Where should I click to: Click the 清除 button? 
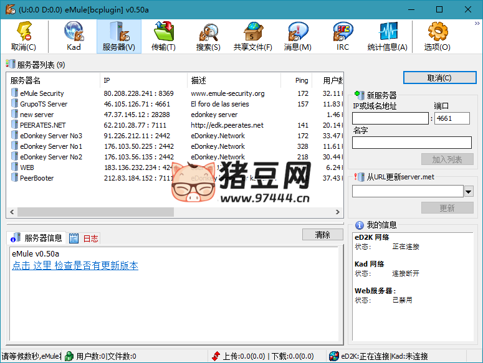[x=322, y=235]
